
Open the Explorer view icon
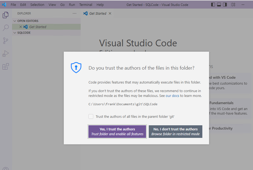click(x=6, y=15)
